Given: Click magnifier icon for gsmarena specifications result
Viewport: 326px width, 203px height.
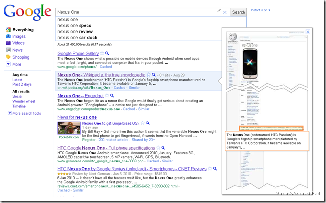Looking at the screenshot, I should (x=163, y=148).
